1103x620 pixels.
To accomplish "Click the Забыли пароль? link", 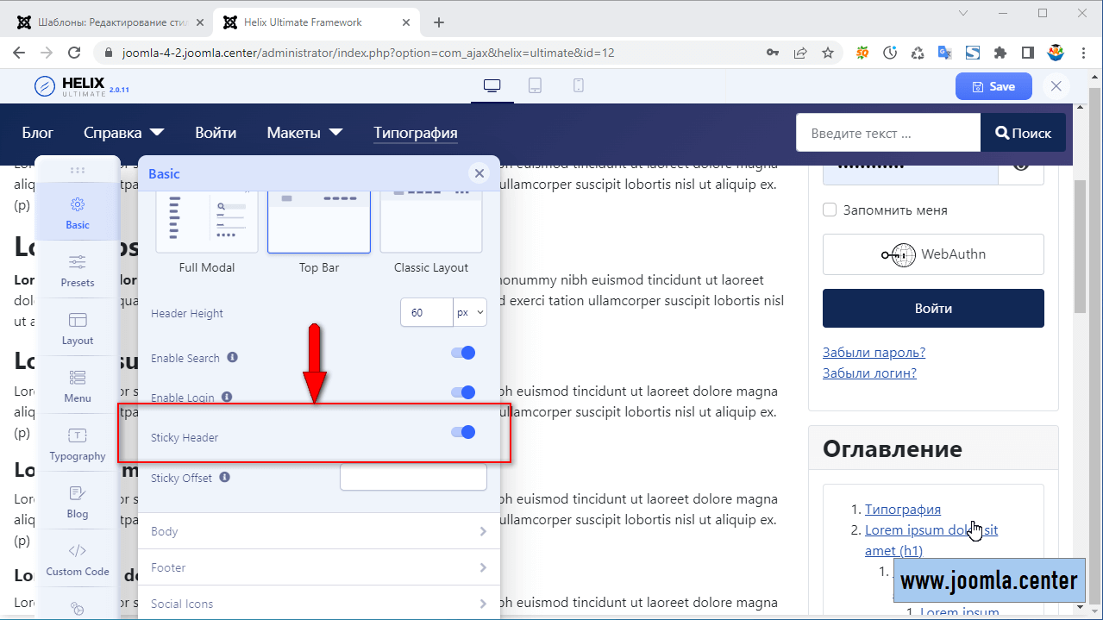I will (x=874, y=352).
